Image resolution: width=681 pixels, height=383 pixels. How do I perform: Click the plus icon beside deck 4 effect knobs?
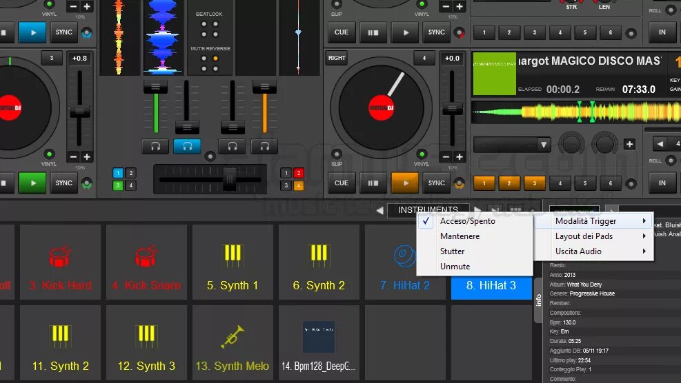point(629,144)
